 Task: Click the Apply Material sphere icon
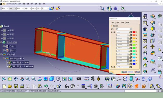[x=58, y=8]
